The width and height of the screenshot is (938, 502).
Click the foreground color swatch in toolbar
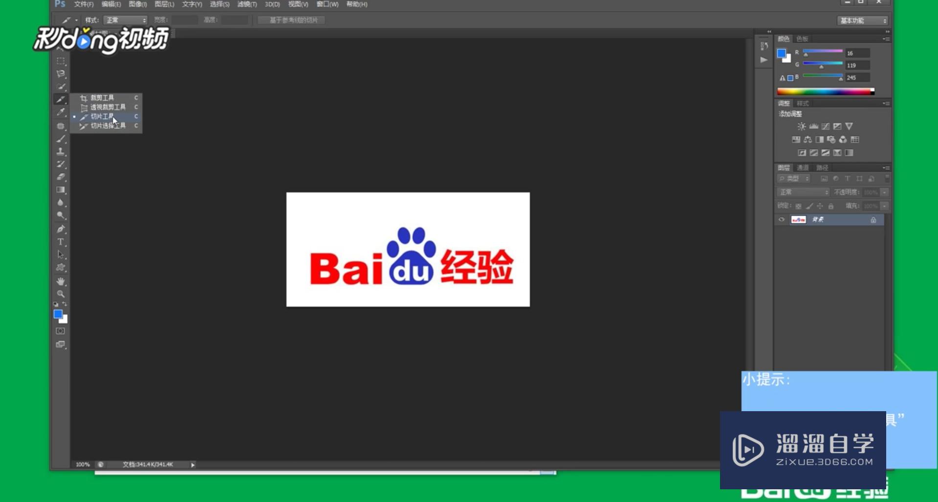pyautogui.click(x=58, y=314)
